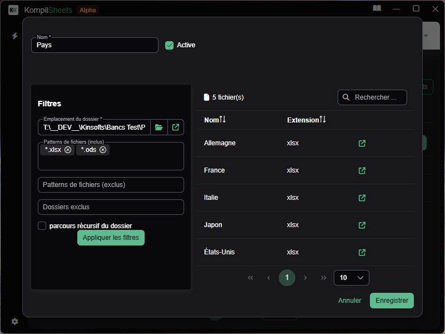Remove the *.xlsx pattern chip
This screenshot has width=445, height=334.
[68, 150]
